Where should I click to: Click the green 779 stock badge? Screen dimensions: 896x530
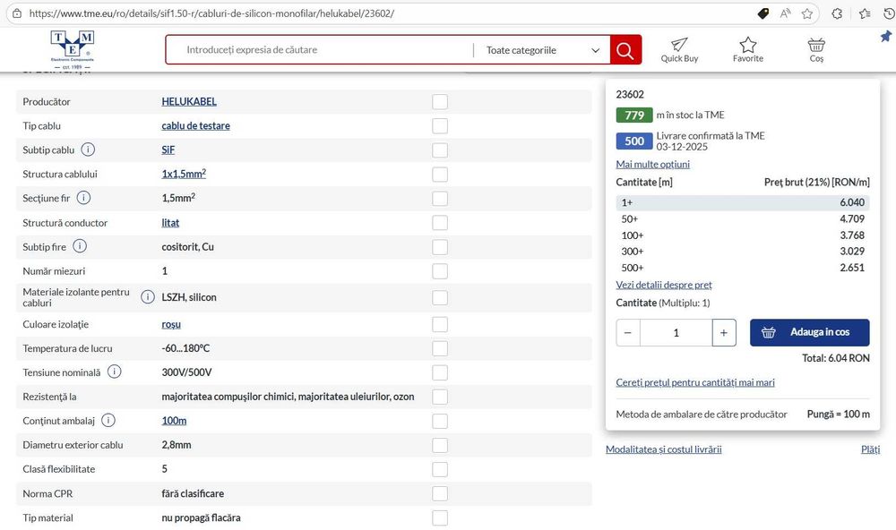[634, 115]
